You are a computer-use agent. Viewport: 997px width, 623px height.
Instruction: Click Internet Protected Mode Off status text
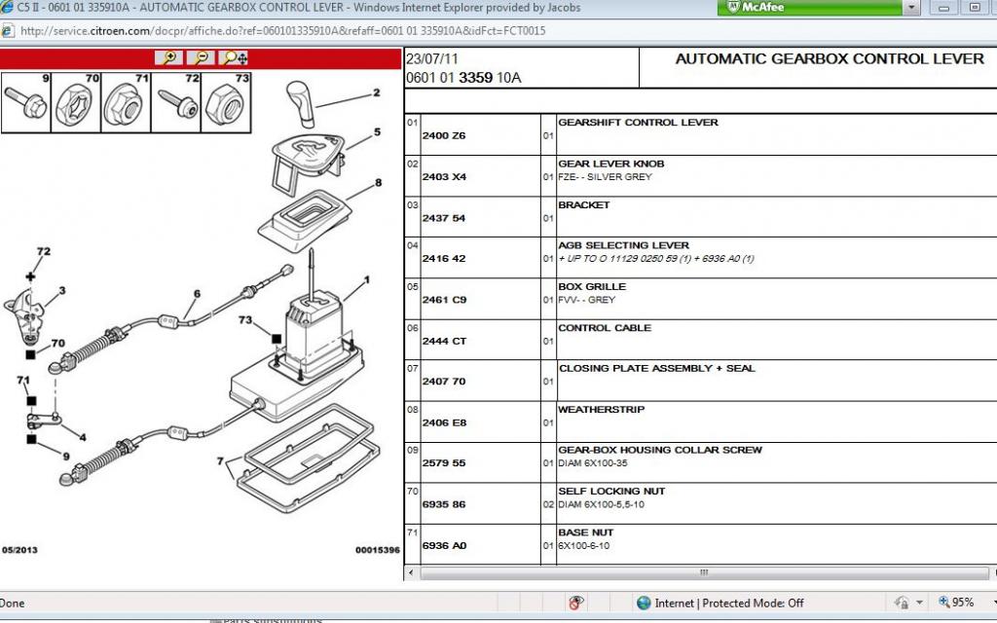tap(729, 604)
